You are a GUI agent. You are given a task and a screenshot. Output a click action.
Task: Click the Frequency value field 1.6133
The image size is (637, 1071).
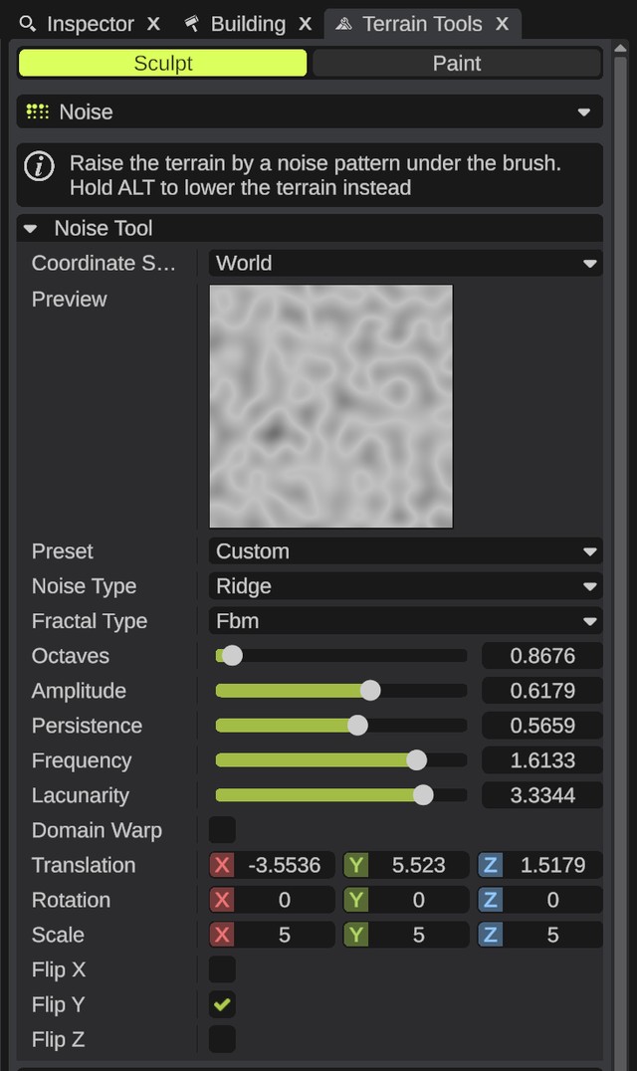(x=542, y=760)
